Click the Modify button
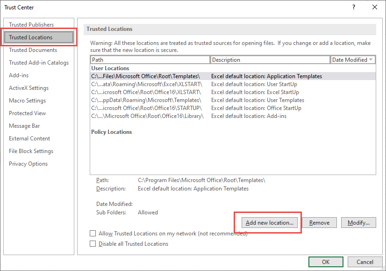 pos(358,223)
